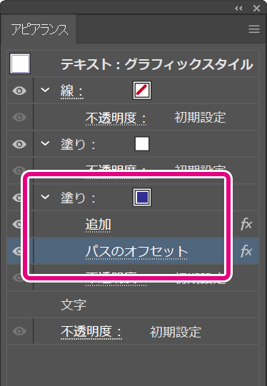This screenshot has height=386, width=267.
Task: Open the 線 stroke panel link
Action: [71, 91]
